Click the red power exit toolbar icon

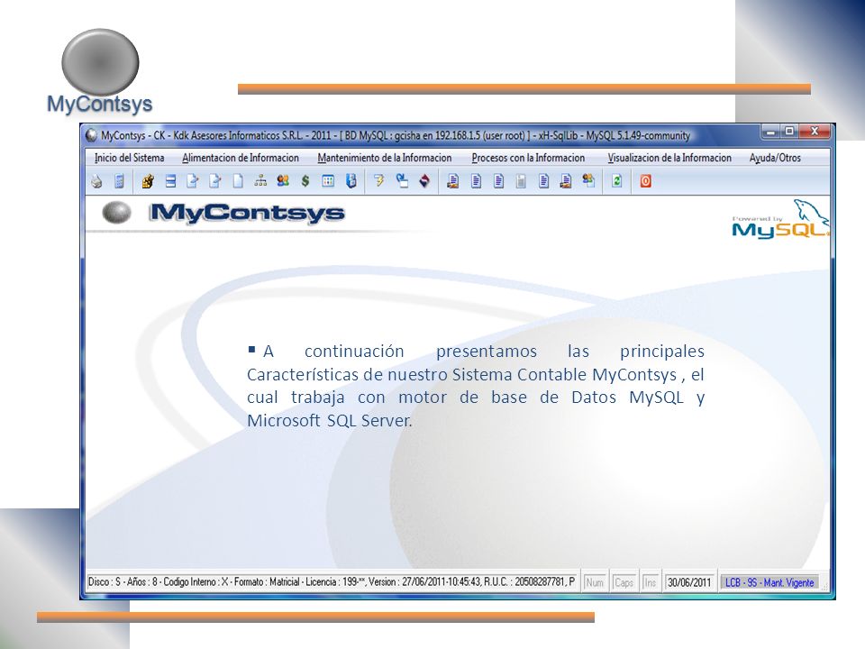[x=645, y=181]
